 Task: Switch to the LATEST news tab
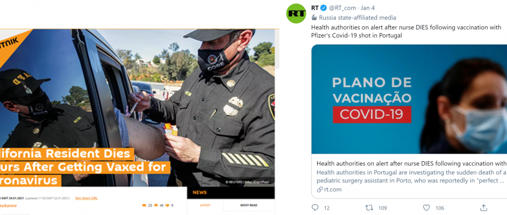coord(205,205)
